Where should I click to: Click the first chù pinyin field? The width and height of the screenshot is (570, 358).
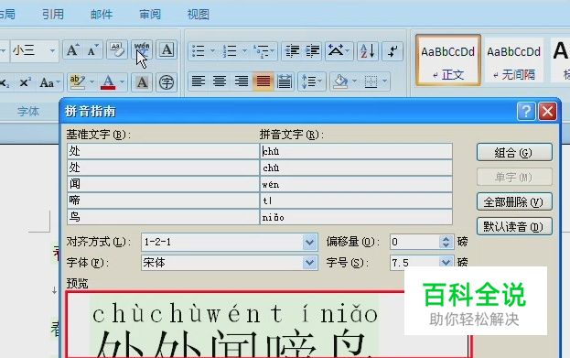click(356, 151)
